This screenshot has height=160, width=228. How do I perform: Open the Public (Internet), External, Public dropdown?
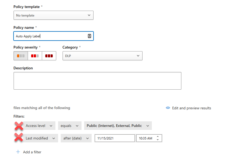click(x=118, y=126)
